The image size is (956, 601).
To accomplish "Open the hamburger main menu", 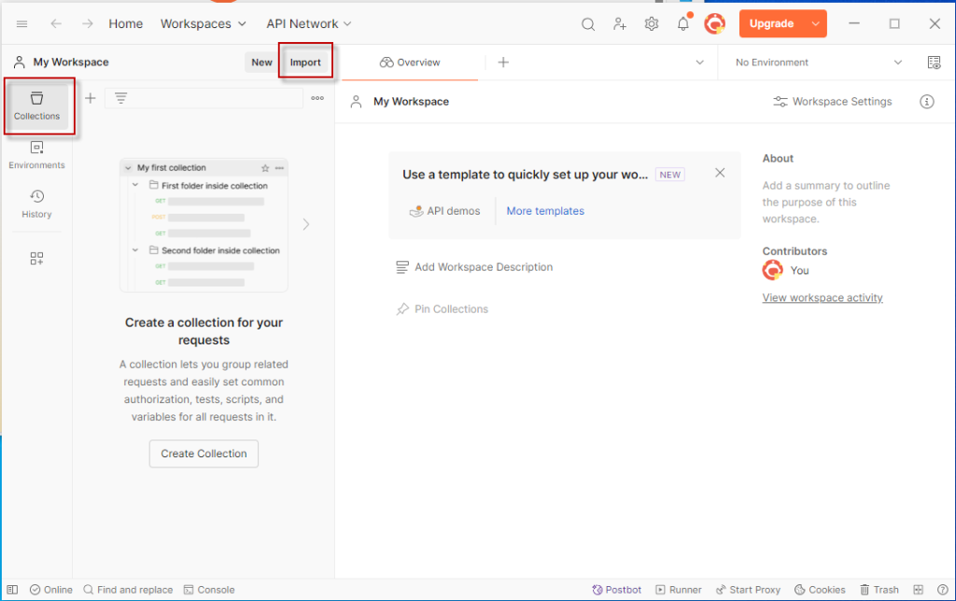I will [22, 23].
